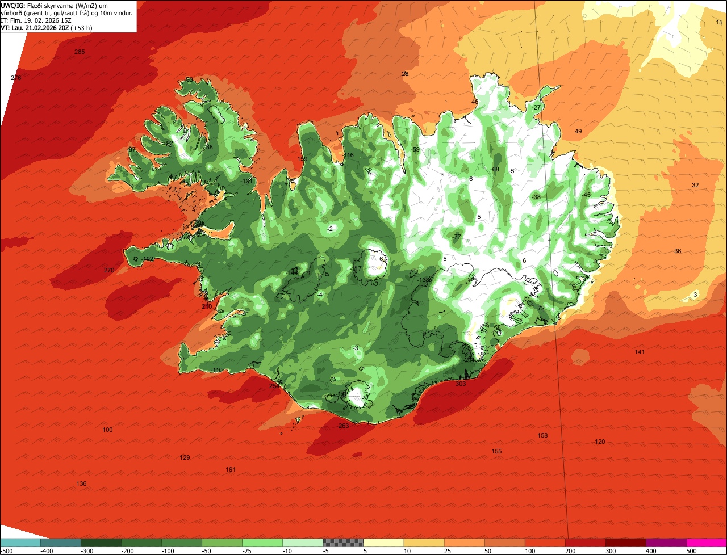727x555 pixels.
Task: Click the title line 'UWC/IG: Flæði skynvarma (W/m2) um'
Action: pos(55,5)
